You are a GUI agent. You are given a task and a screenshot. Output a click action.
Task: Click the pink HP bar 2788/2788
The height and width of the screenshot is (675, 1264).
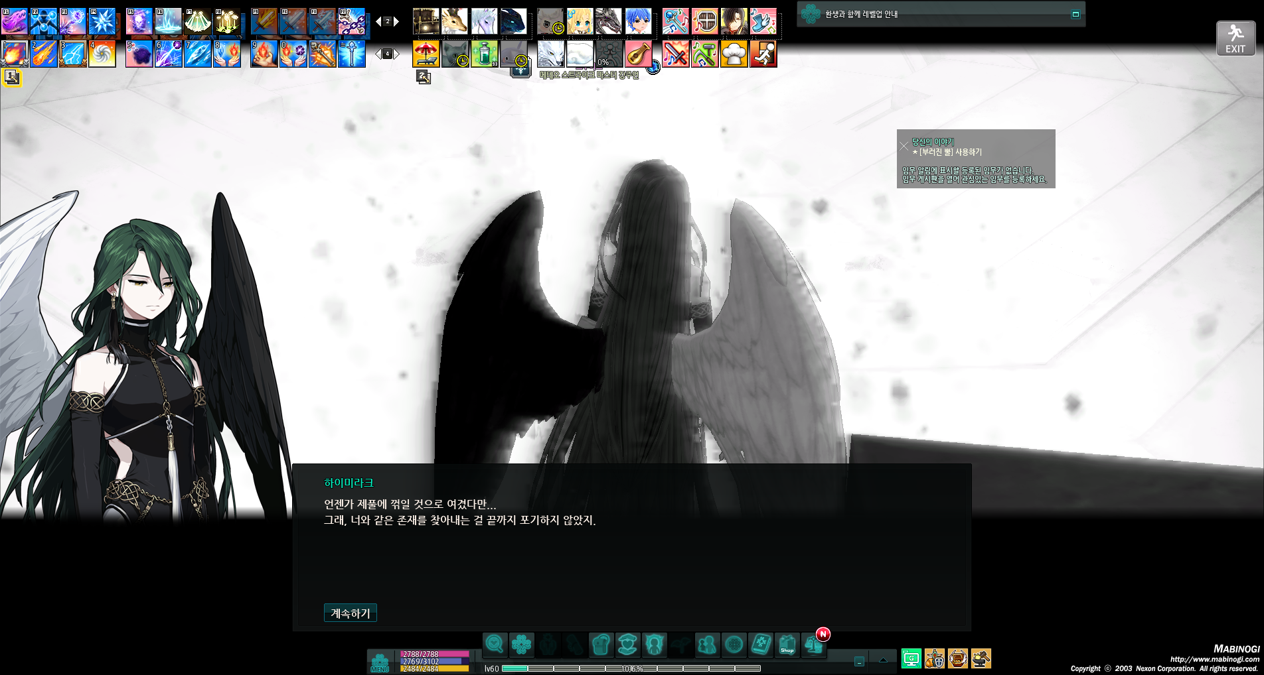point(435,654)
